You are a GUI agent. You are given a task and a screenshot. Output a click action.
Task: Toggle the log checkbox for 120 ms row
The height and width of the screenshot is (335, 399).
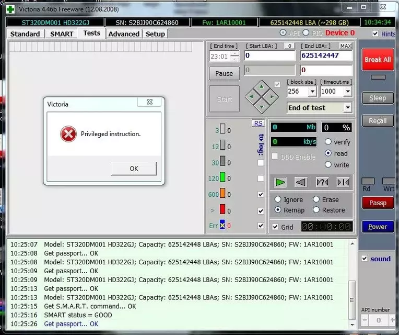pyautogui.click(x=261, y=178)
